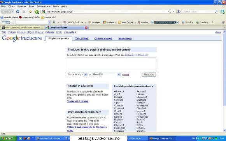Click the Traduceți button
The image size is (226, 141).
click(x=149, y=75)
